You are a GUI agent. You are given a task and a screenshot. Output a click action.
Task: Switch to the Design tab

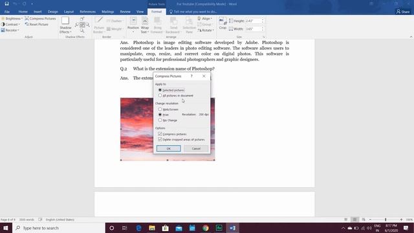coord(52,12)
